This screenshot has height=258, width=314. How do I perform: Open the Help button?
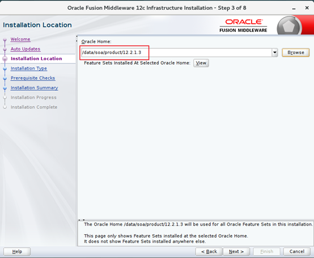17,252
